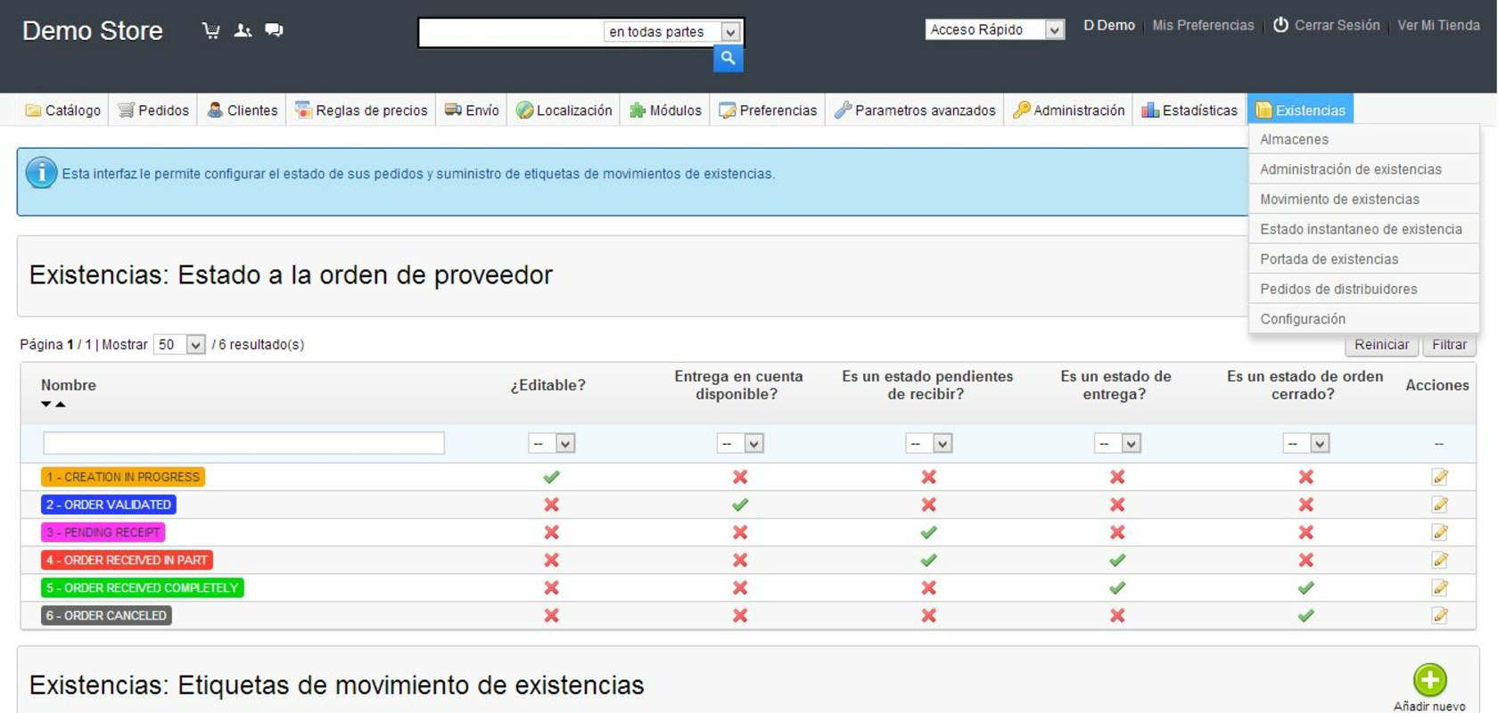The height and width of the screenshot is (713, 1498).
Task: Open the ¿Editable? filter dropdown
Action: tap(551, 443)
